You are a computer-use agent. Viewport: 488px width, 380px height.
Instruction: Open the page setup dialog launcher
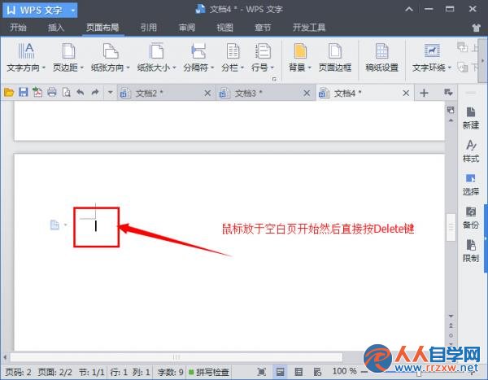click(274, 79)
